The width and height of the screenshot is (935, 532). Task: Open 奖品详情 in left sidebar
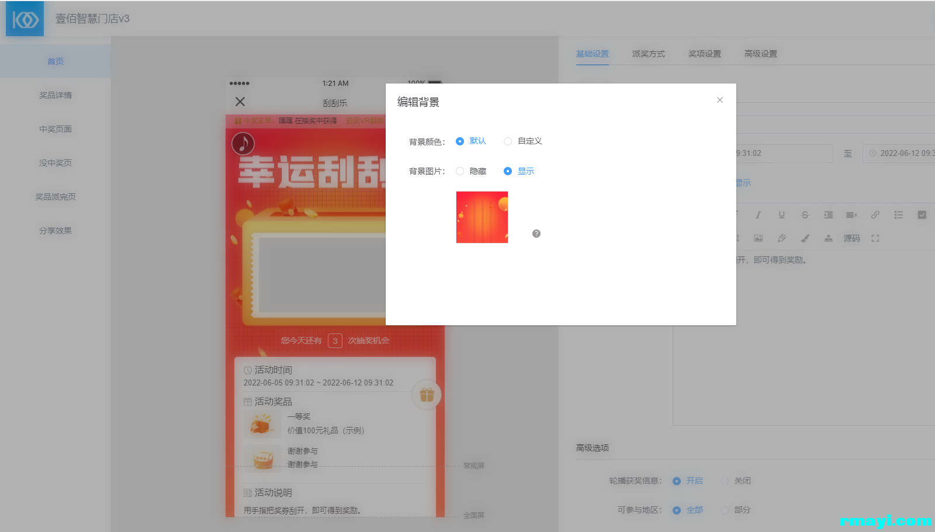(x=56, y=95)
